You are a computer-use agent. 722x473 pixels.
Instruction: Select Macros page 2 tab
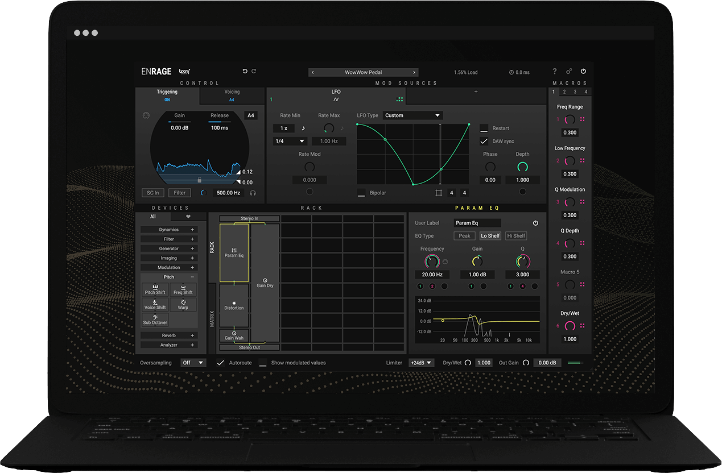[x=564, y=92]
